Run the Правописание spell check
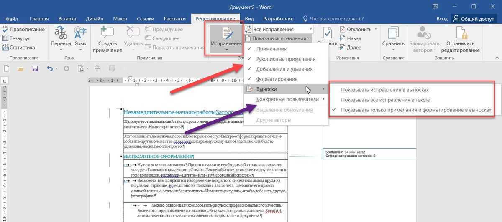The image size is (502, 222). tap(23, 30)
